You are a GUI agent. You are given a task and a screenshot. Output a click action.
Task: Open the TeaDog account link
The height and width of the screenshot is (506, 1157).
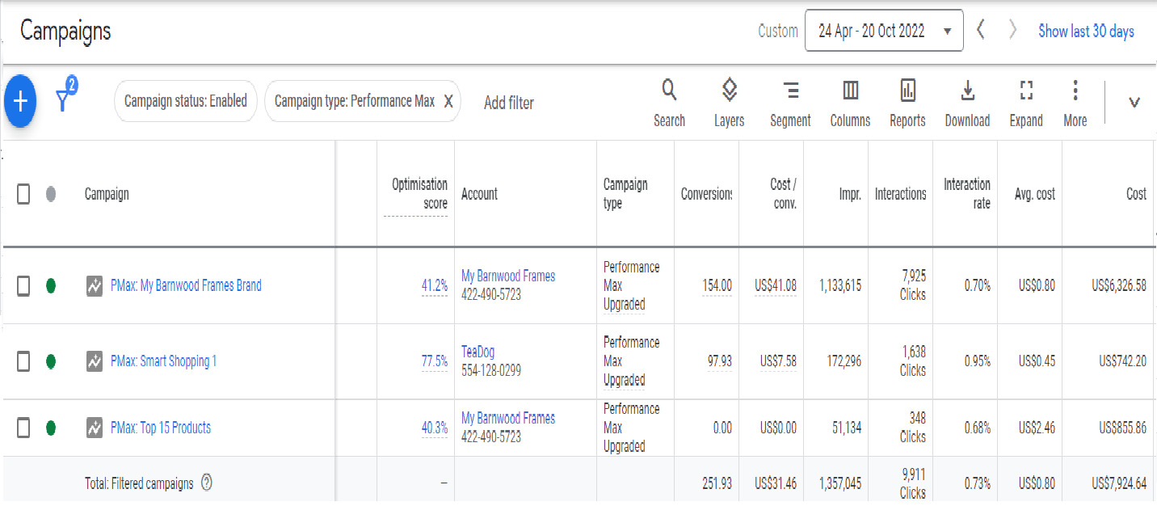478,352
